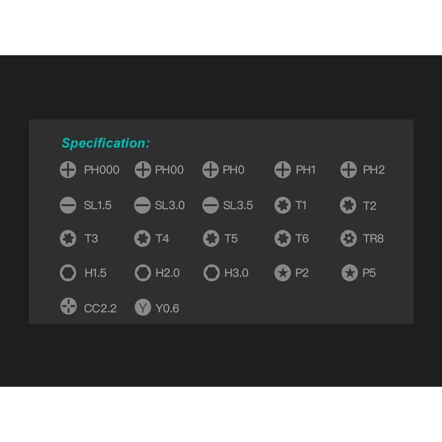Click the T6 text label

coord(302,239)
